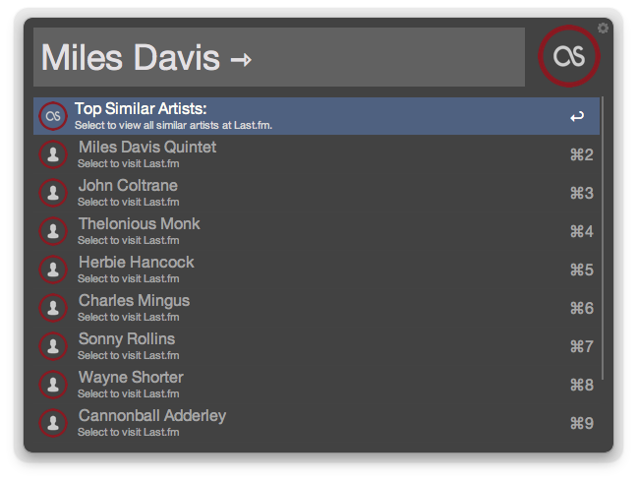Click the Last.fm icon beside Top Similar Artists
The height and width of the screenshot is (482, 637).
52,116
